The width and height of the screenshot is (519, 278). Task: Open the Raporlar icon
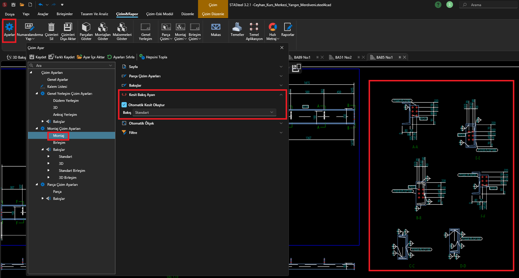(x=288, y=27)
